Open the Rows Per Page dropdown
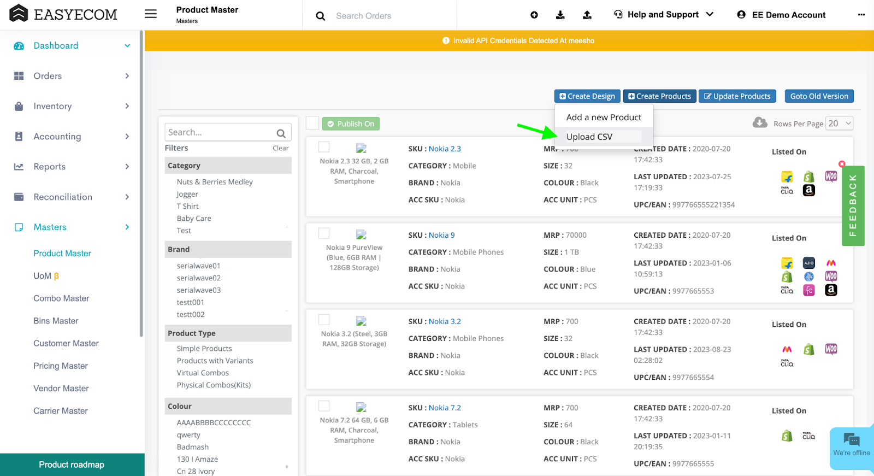Screen dimensions: 874x476 [840, 124]
